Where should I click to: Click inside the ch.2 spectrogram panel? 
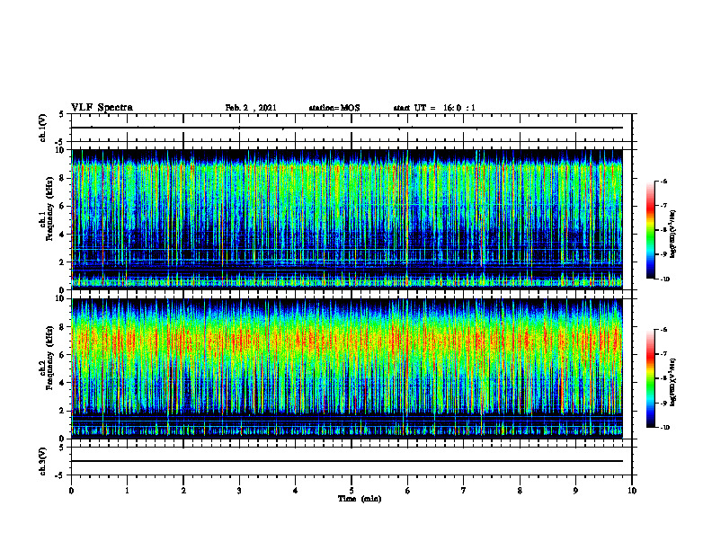click(347, 368)
